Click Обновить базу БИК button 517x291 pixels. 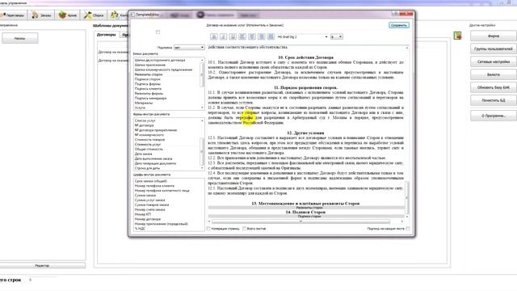click(x=494, y=87)
